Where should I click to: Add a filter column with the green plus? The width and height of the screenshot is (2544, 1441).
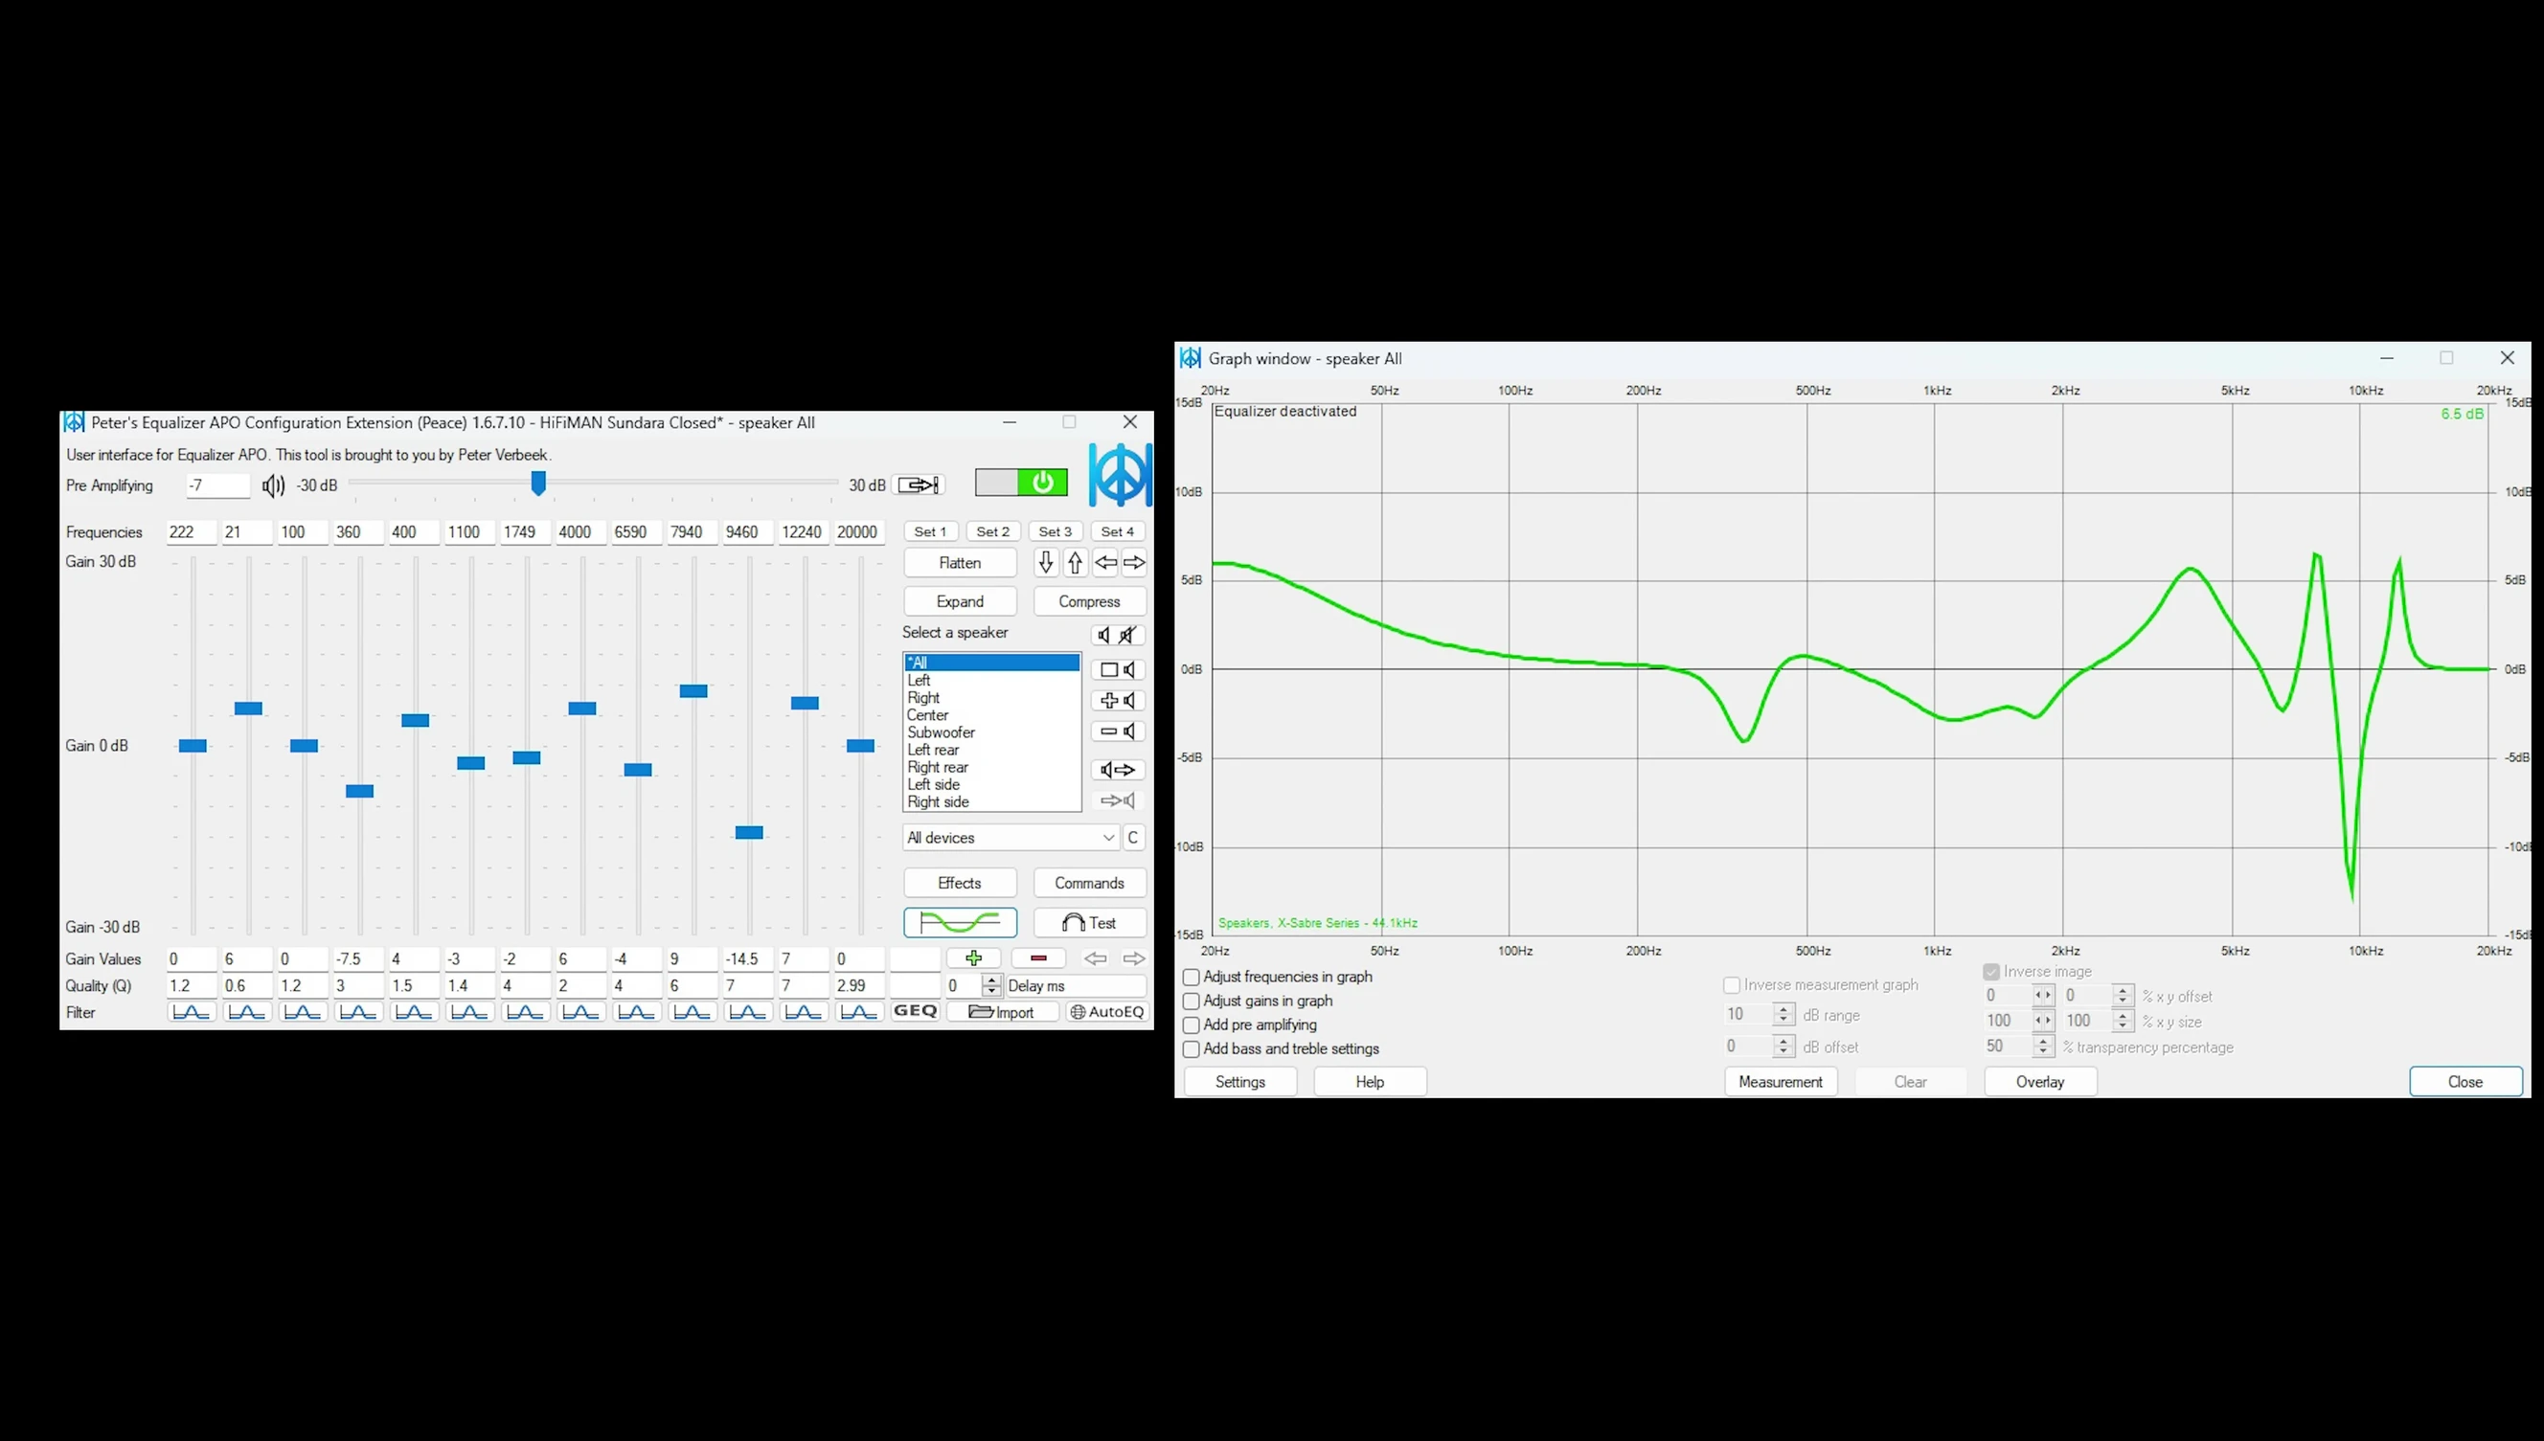973,958
